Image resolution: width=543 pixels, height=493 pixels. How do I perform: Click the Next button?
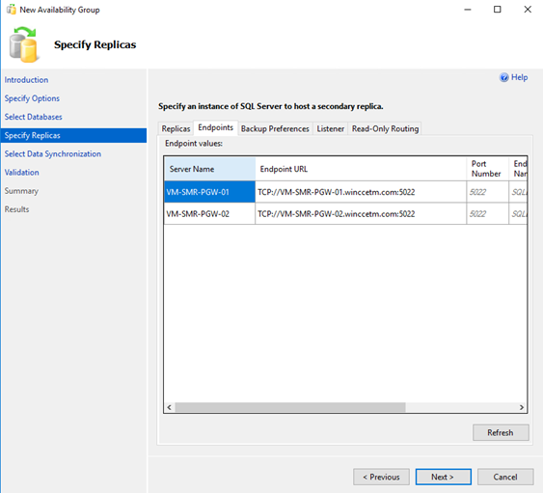tap(444, 477)
